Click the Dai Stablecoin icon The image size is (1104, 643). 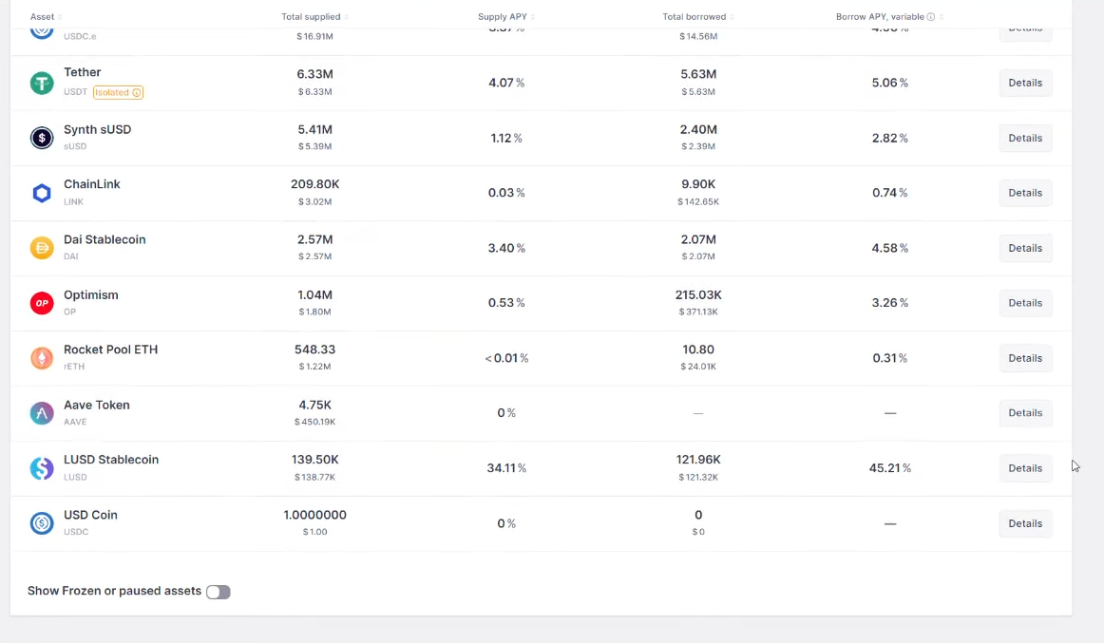(42, 248)
